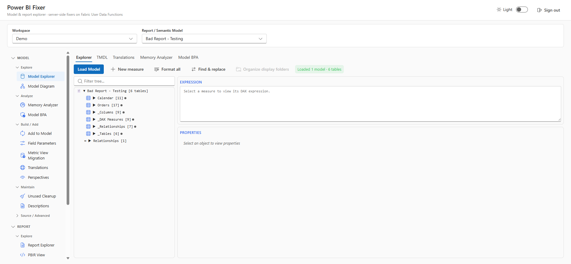The height and width of the screenshot is (264, 571).
Task: Click the Model Diagram icon
Action: click(x=23, y=86)
